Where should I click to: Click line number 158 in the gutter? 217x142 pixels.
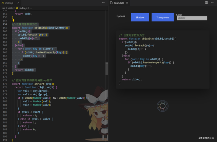pos(5,24)
